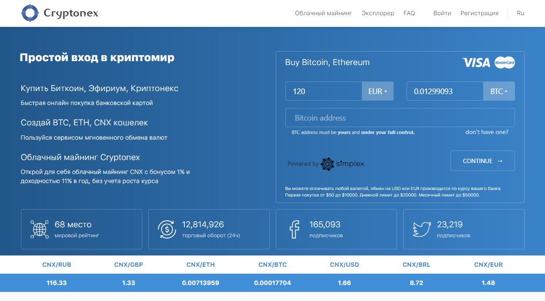Screen dimensions: 545x301
Task: Click the globe world-ranking icon
Action: coord(39,229)
